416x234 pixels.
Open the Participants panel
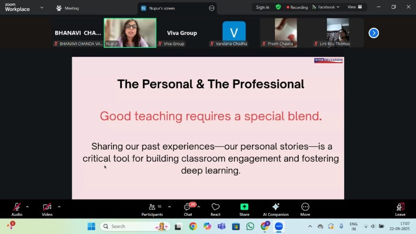coord(152,208)
